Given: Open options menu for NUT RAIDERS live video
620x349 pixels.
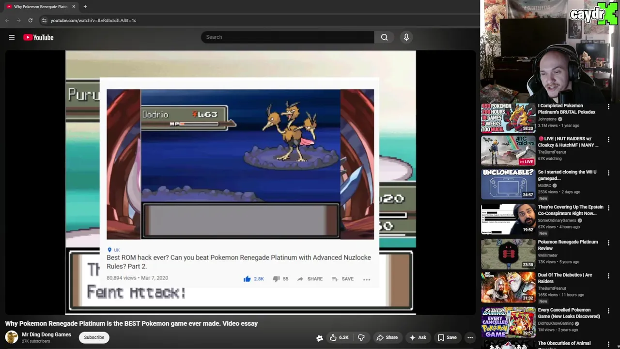Looking at the screenshot, I should [x=608, y=140].
